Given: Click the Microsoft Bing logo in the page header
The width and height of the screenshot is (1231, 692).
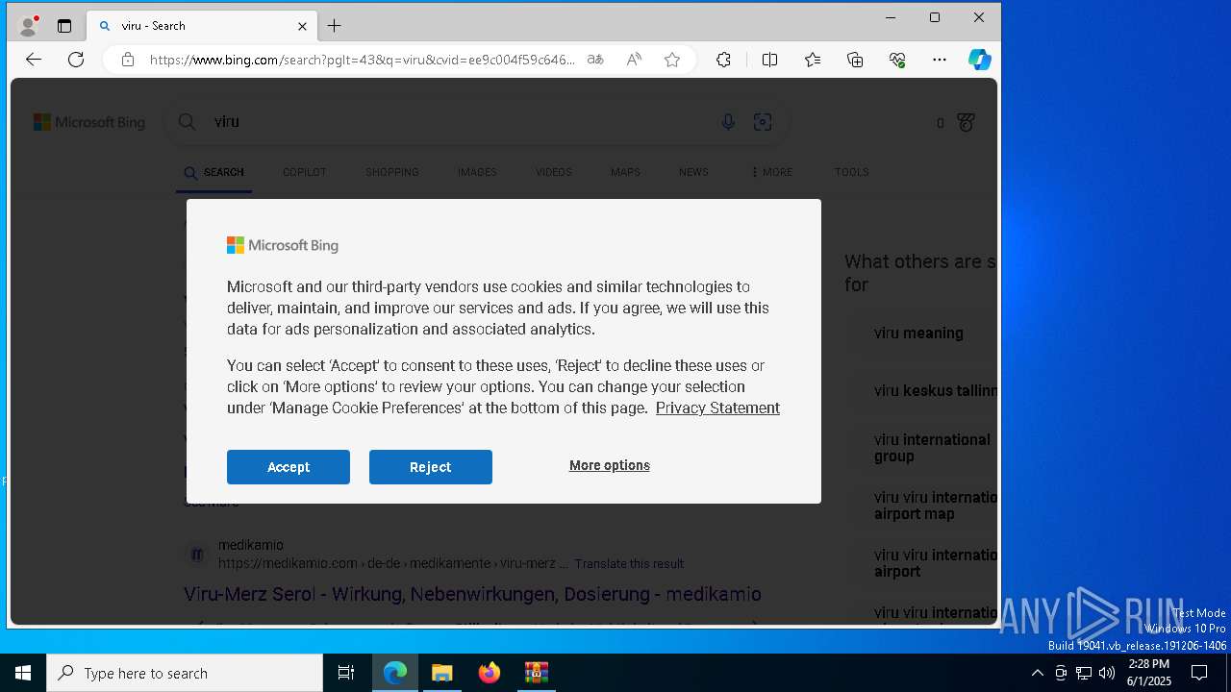Looking at the screenshot, I should tap(89, 122).
